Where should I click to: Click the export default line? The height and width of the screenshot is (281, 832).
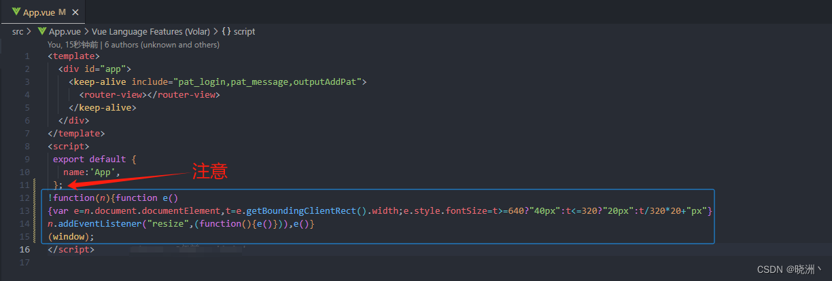click(95, 159)
